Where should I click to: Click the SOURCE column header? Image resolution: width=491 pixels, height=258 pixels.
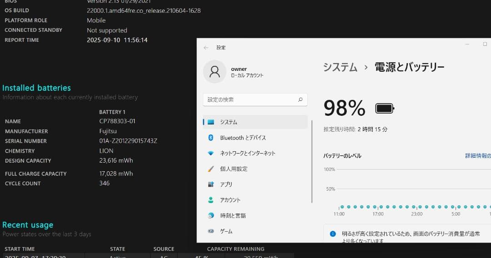pos(164,249)
